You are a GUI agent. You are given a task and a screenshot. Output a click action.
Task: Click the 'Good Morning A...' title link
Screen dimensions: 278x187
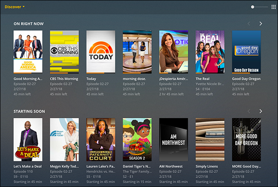28,79
